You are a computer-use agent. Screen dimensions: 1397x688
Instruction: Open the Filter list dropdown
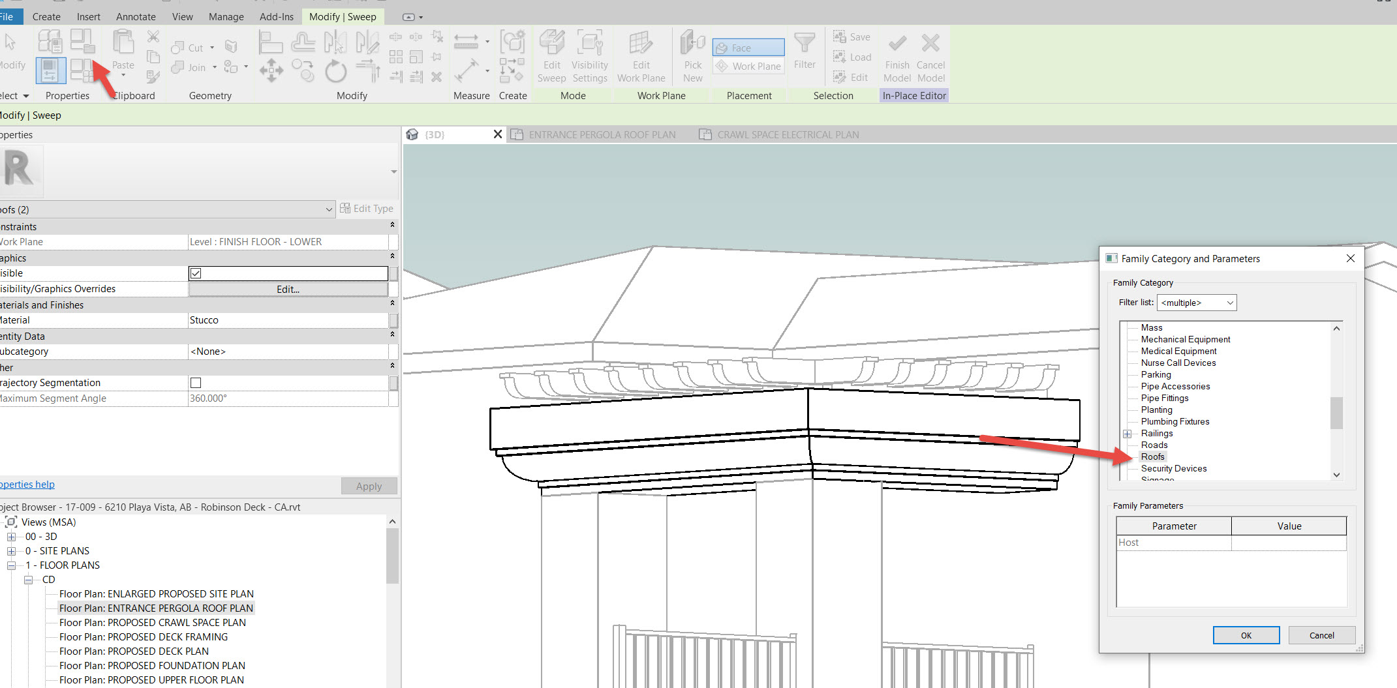[x=1196, y=303]
